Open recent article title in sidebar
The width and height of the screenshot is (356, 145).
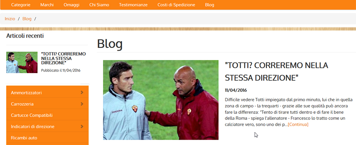tap(63, 58)
